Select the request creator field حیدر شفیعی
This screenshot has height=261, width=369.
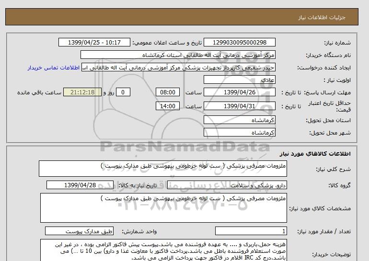pyautogui.click(x=178, y=67)
